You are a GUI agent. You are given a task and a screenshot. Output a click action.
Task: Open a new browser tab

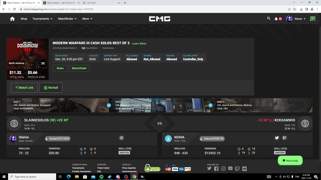125,3
